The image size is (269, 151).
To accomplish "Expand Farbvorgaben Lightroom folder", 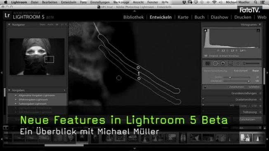I will point(16,104).
